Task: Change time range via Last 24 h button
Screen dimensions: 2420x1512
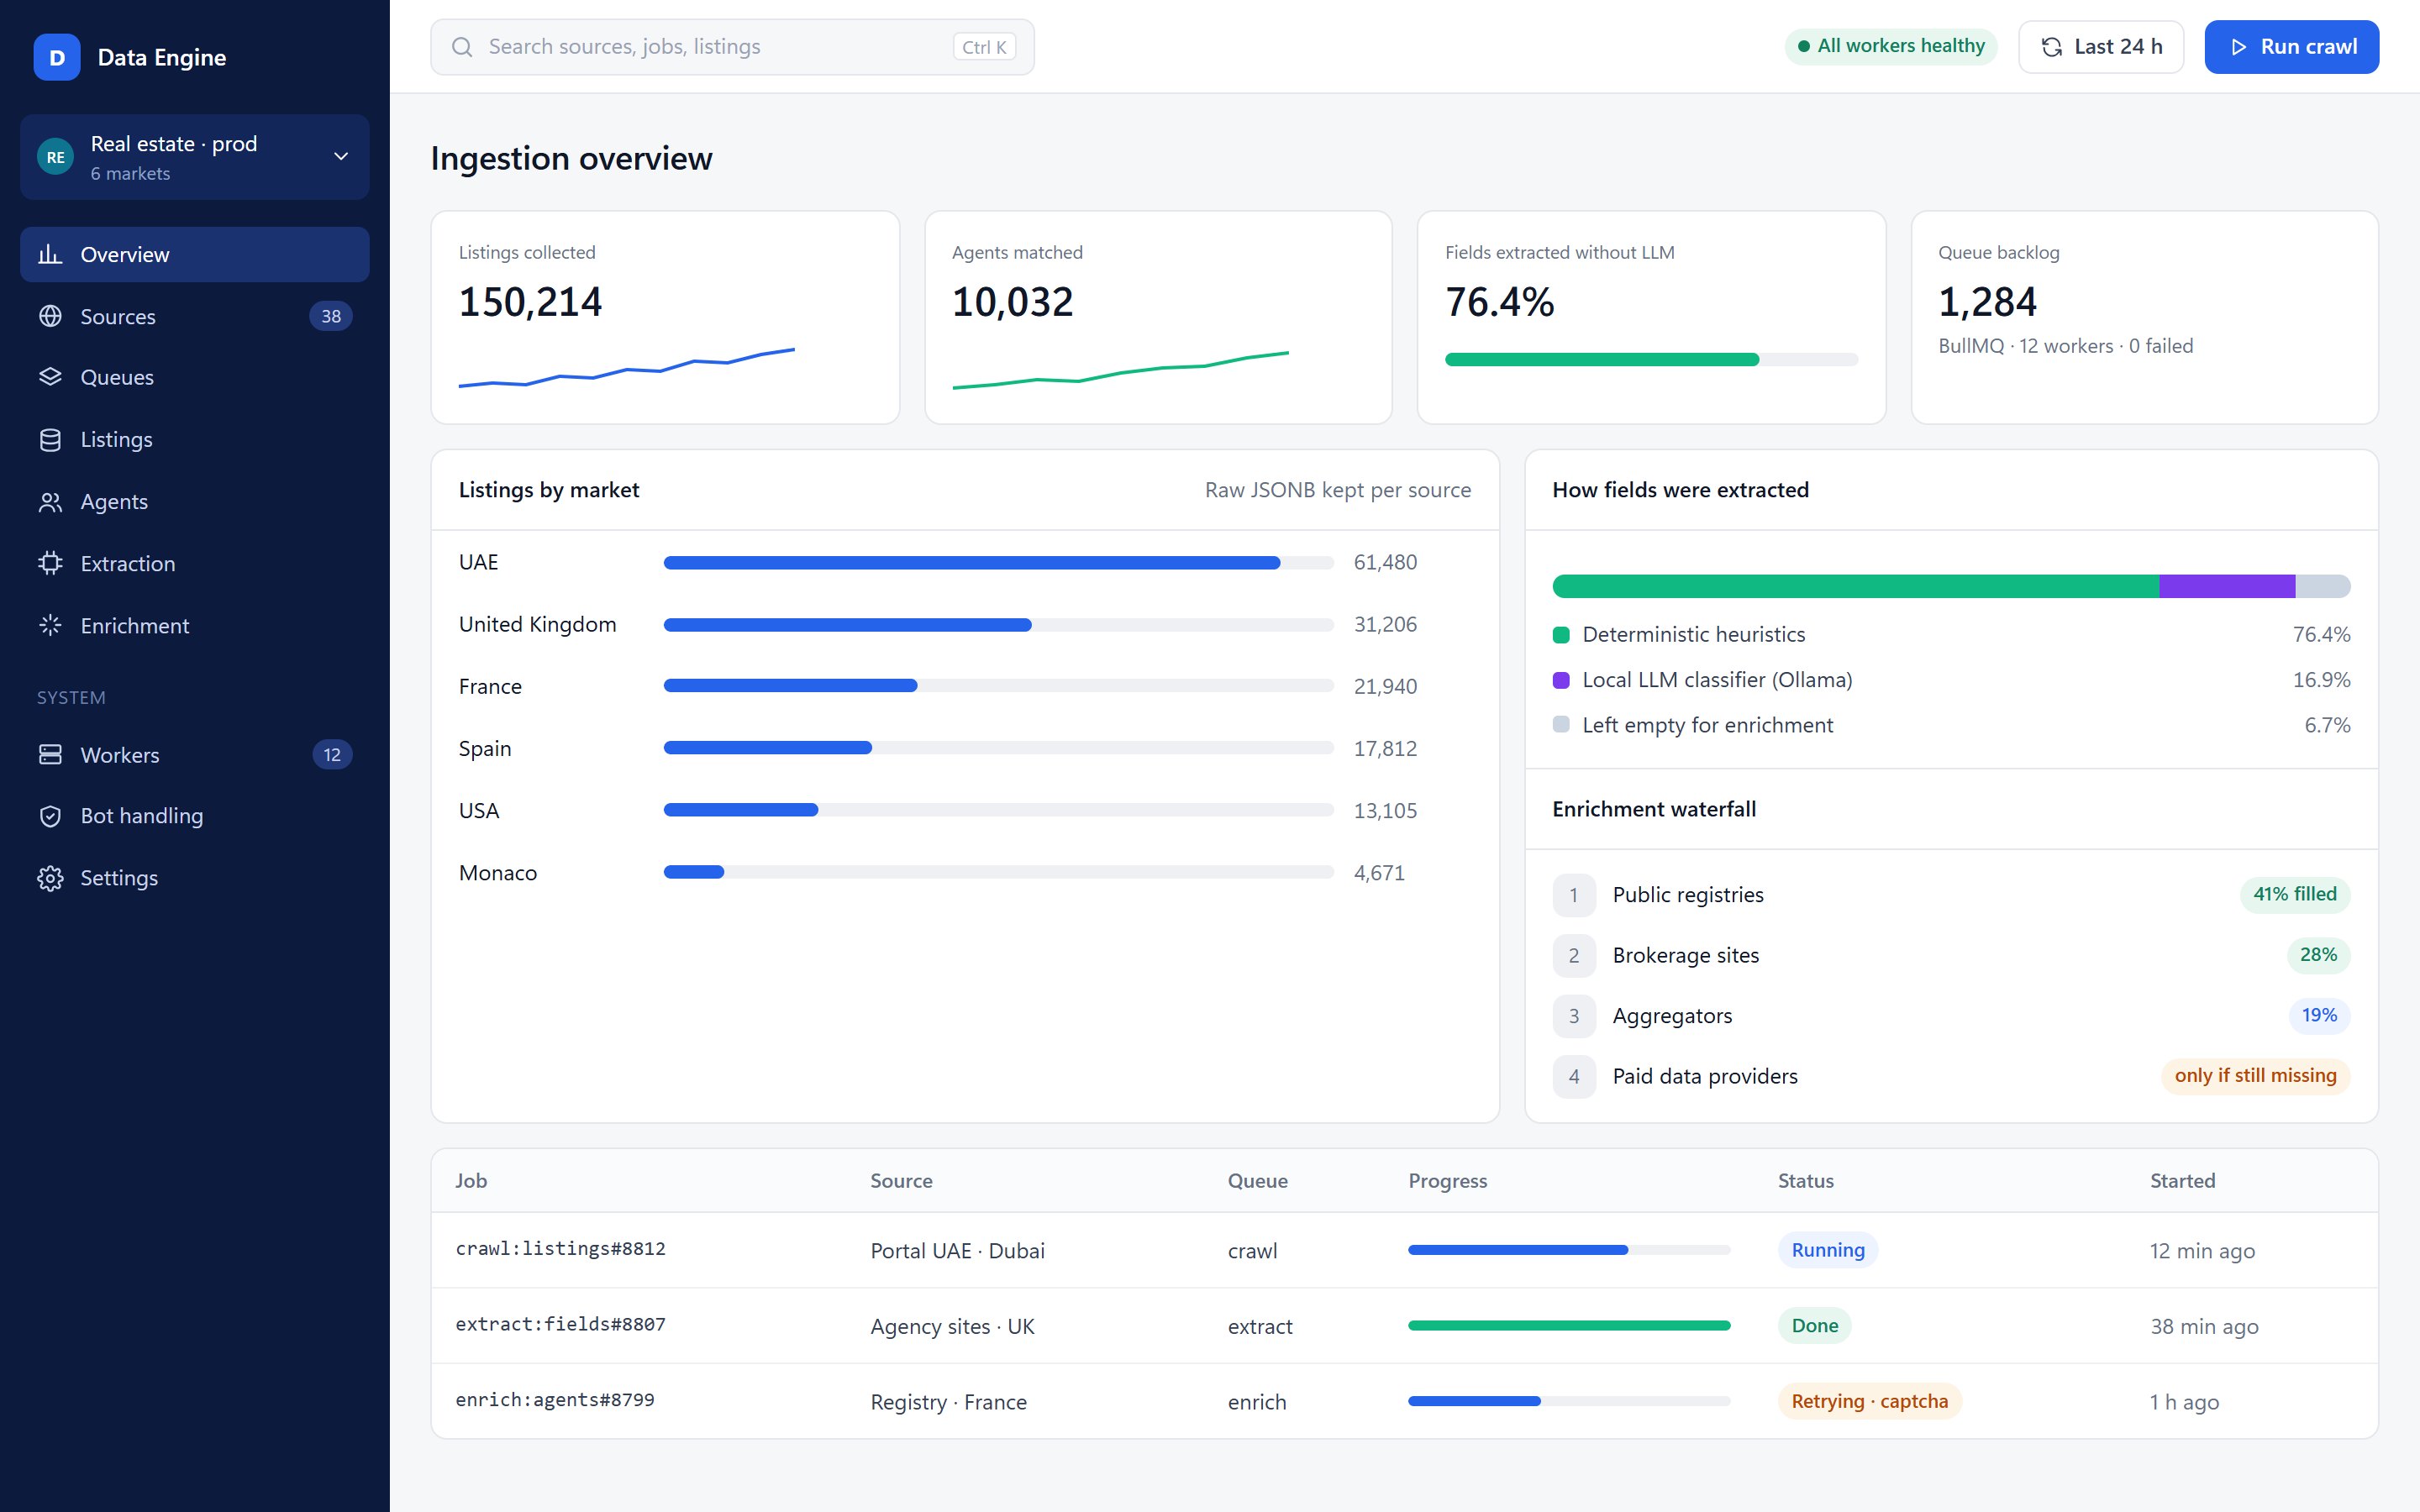Action: (2100, 47)
